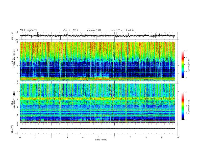
Task: Select the "start UT = 11:40:0" header text
Action: (x=122, y=30)
